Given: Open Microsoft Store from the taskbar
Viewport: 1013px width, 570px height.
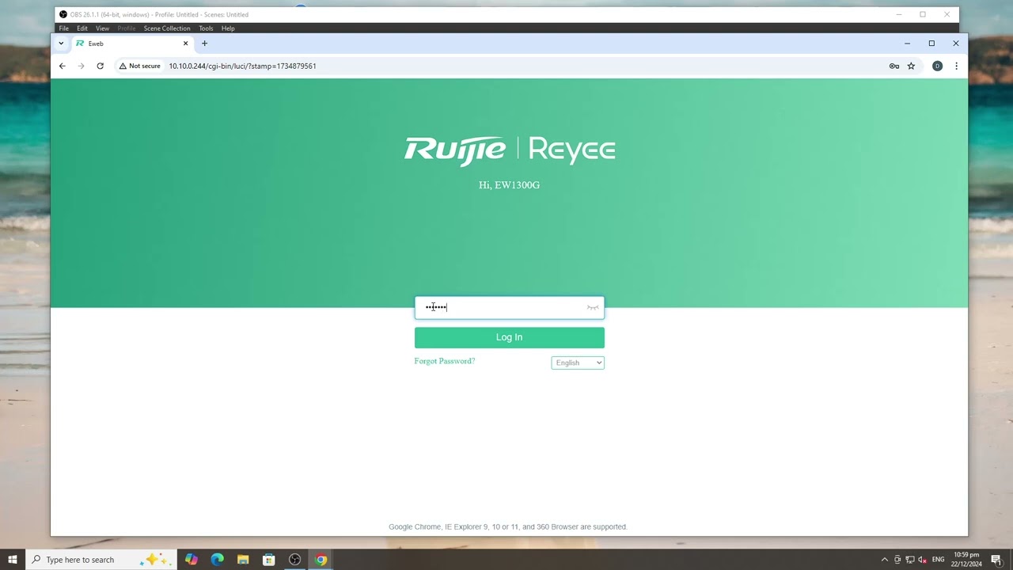Looking at the screenshot, I should (269, 560).
